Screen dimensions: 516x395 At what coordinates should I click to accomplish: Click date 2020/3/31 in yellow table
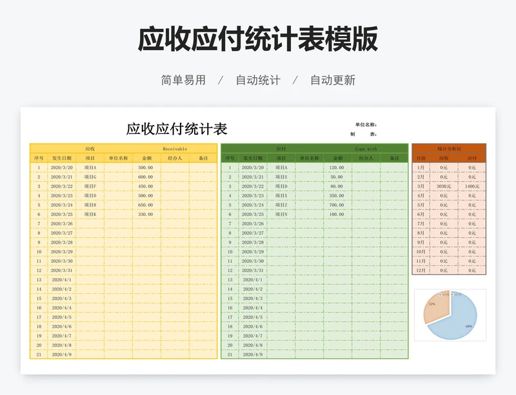(x=61, y=271)
